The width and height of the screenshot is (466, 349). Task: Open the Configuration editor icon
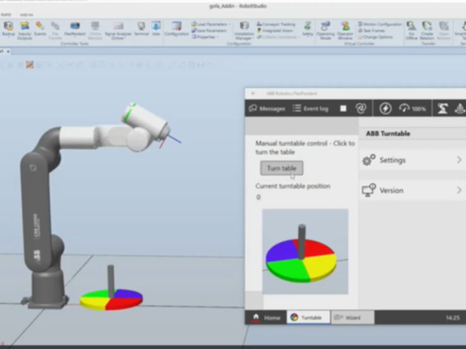[176, 29]
